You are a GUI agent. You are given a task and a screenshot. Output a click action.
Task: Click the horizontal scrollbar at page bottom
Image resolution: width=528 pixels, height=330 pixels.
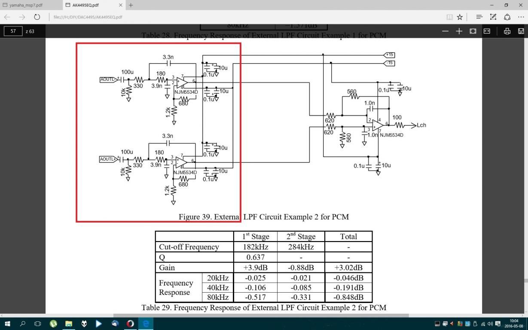(x=261, y=315)
